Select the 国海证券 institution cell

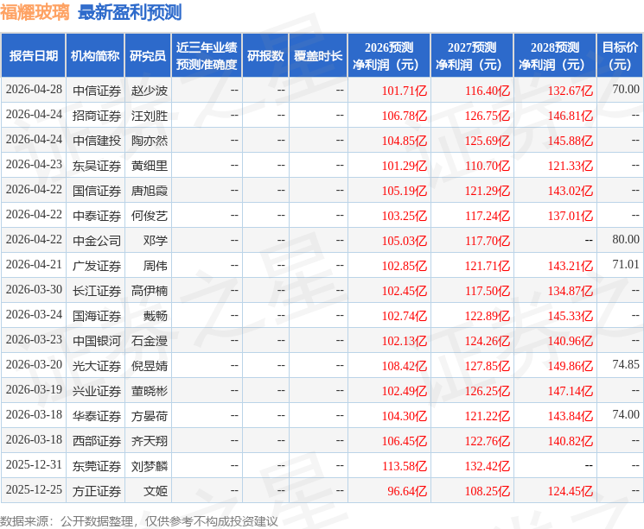click(97, 315)
